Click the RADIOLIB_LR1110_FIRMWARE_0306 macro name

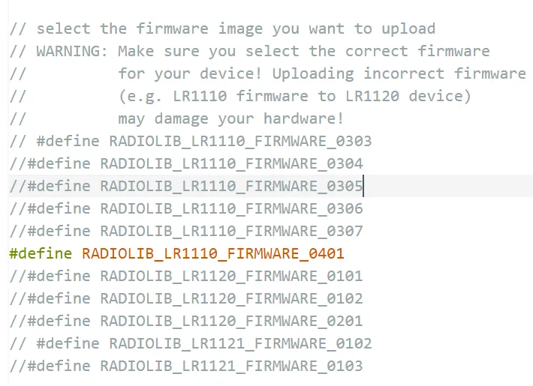pos(231,208)
